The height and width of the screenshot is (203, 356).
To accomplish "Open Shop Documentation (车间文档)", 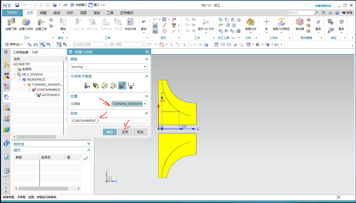I will tap(130, 25).
